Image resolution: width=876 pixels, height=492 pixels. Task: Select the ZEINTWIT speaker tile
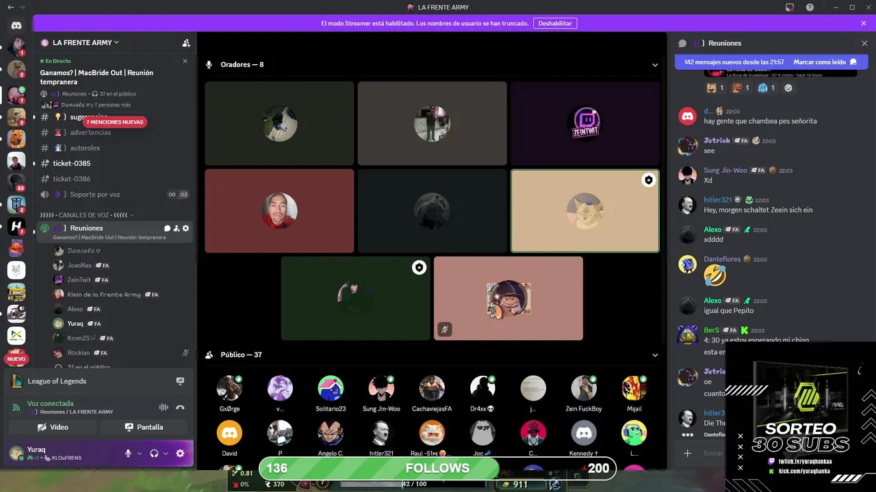[x=585, y=124]
